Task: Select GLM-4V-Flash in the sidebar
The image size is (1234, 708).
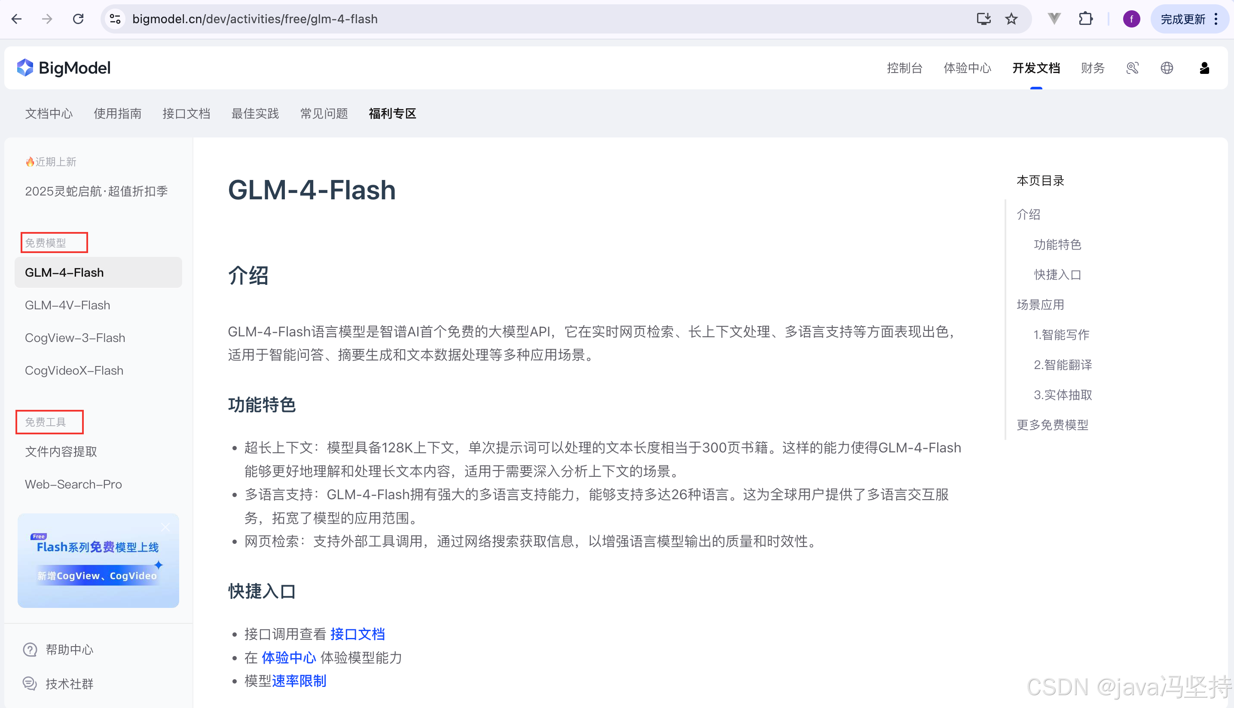Action: 67,305
